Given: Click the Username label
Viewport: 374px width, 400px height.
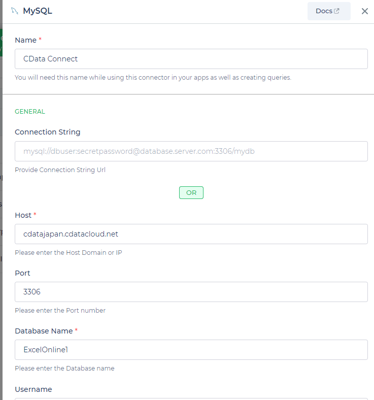Looking at the screenshot, I should click(x=33, y=389).
